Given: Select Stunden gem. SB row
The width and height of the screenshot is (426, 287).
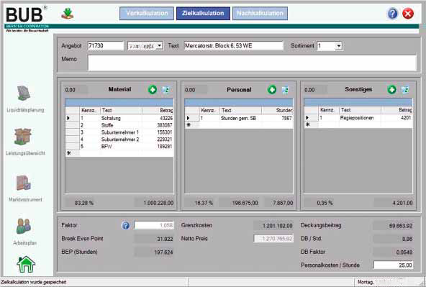Looking at the screenshot, I should pos(239,118).
